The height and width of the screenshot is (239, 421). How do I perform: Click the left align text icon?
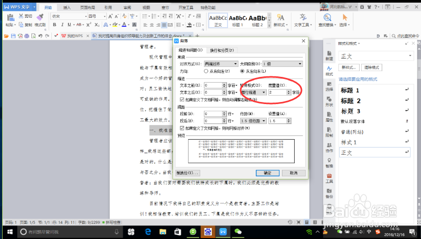pyautogui.click(x=145, y=25)
